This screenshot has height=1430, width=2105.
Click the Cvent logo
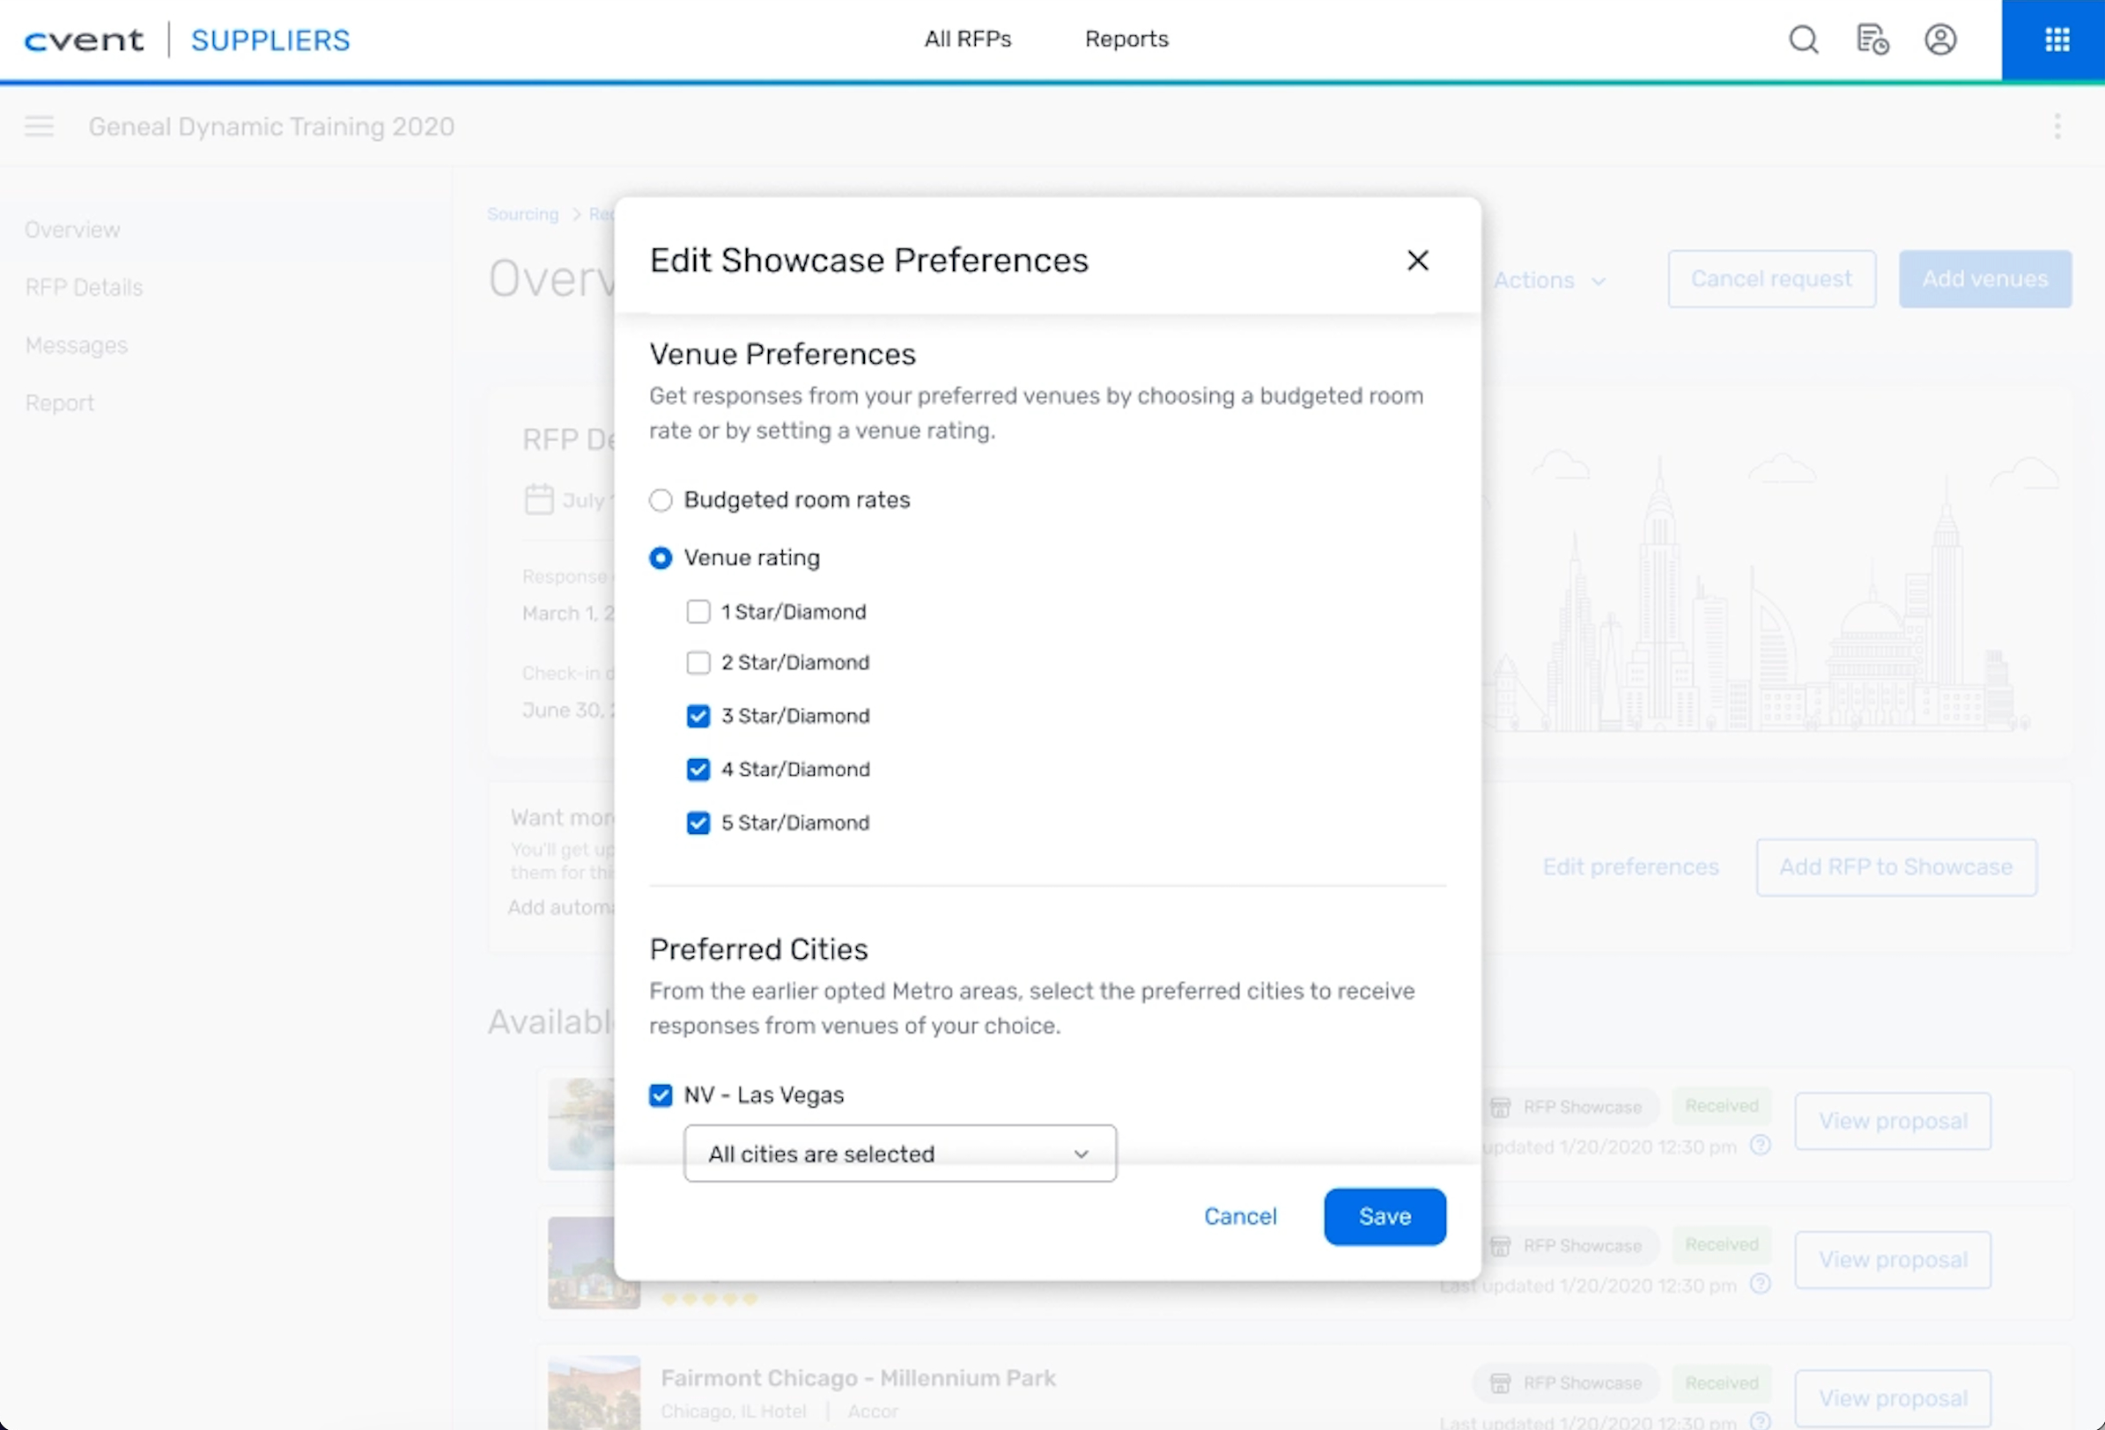pyautogui.click(x=85, y=40)
